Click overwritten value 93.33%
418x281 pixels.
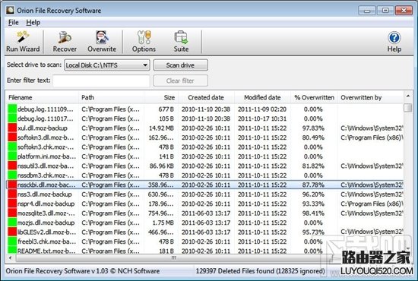coord(313,204)
